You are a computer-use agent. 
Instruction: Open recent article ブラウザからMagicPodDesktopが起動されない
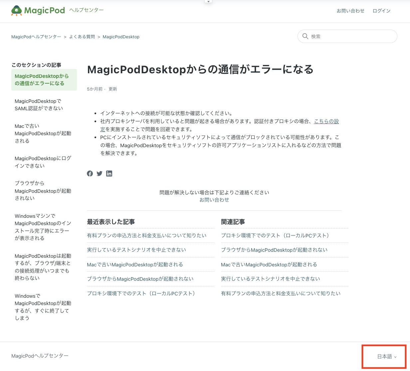point(140,279)
